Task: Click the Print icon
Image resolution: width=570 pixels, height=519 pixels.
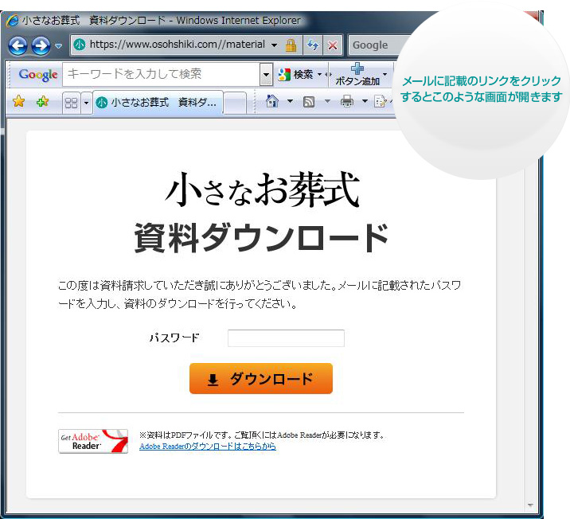Action: [x=347, y=101]
